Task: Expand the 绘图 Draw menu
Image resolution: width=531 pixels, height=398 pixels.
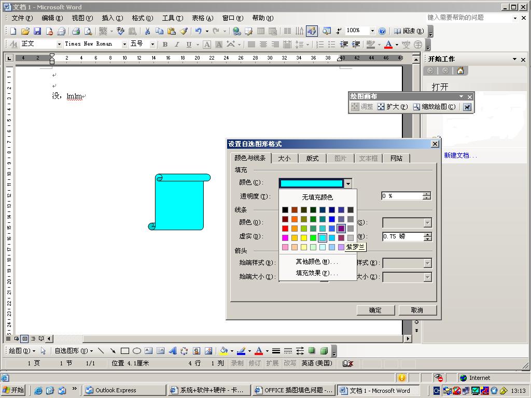Action: [22, 351]
